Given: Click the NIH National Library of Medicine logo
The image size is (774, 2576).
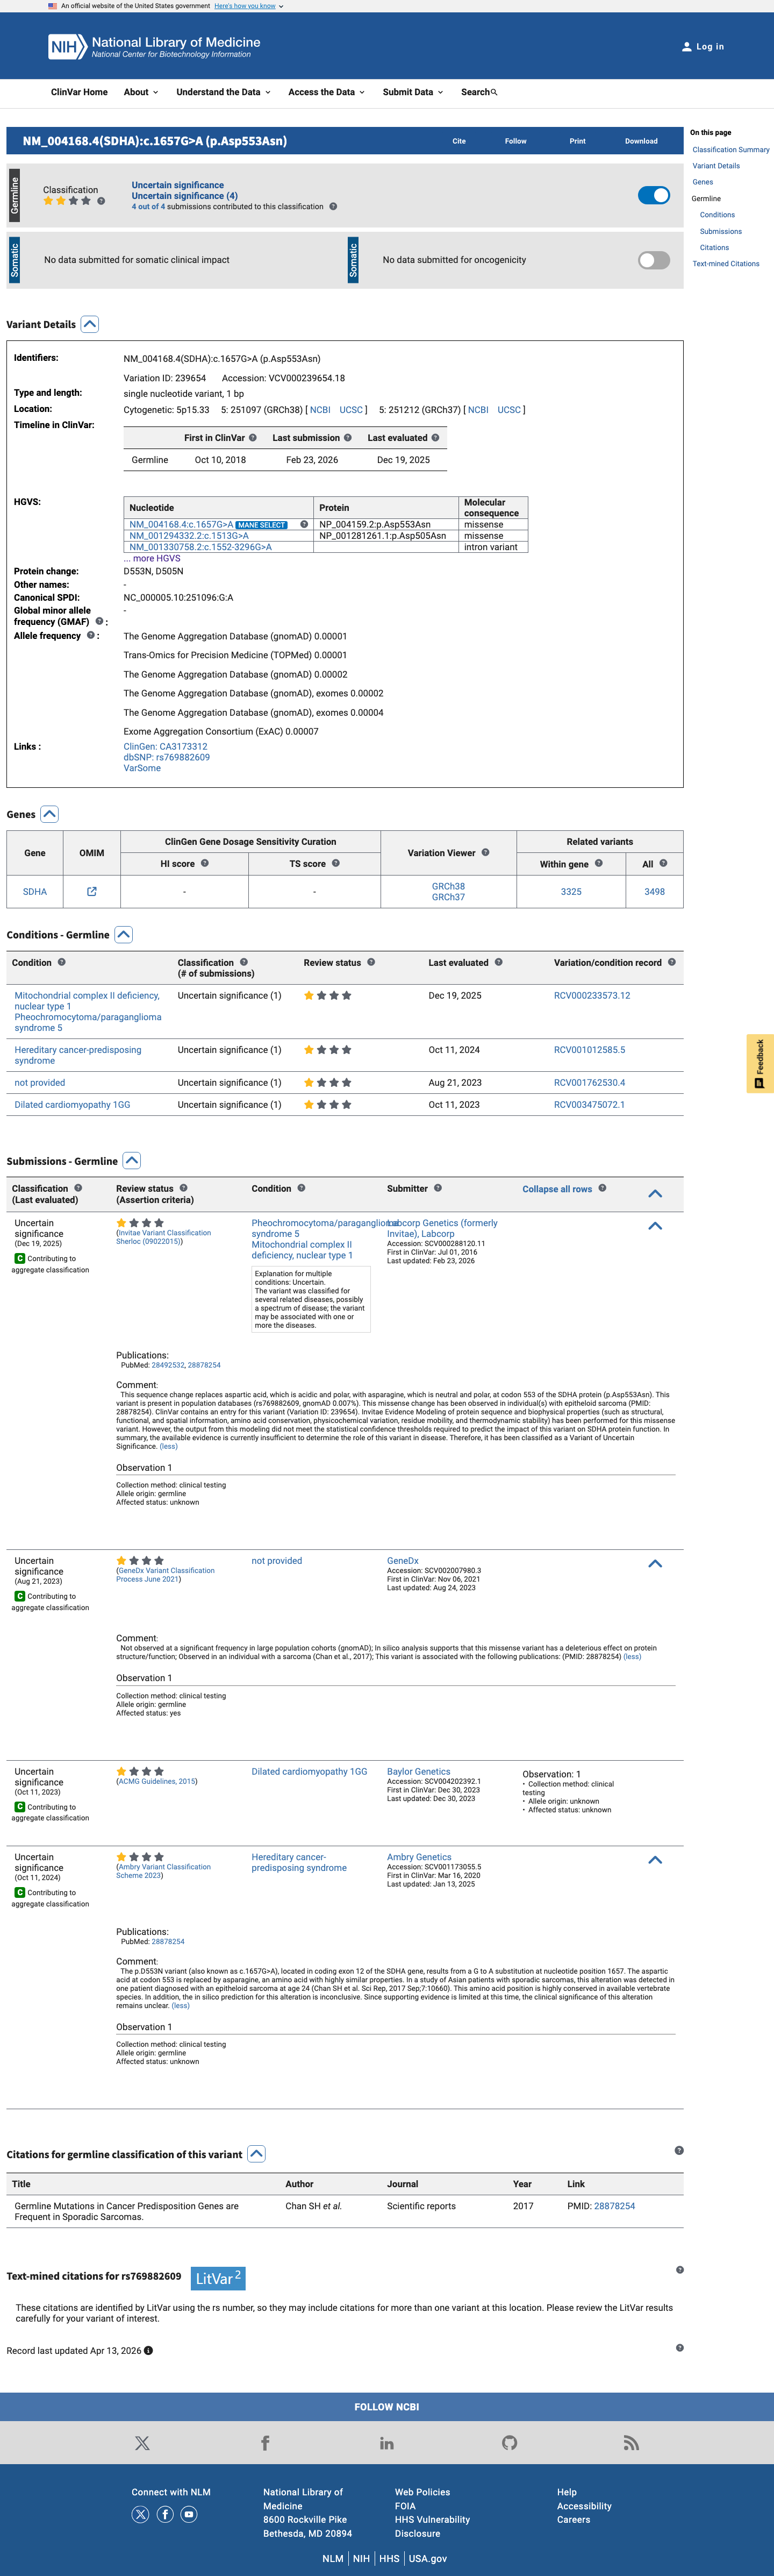Looking at the screenshot, I should click(x=154, y=46).
